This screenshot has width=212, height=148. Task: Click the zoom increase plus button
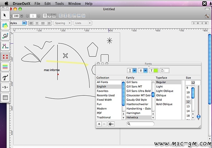point(22,16)
